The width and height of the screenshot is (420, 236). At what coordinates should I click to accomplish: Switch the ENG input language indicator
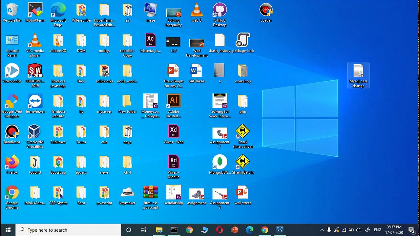click(378, 230)
